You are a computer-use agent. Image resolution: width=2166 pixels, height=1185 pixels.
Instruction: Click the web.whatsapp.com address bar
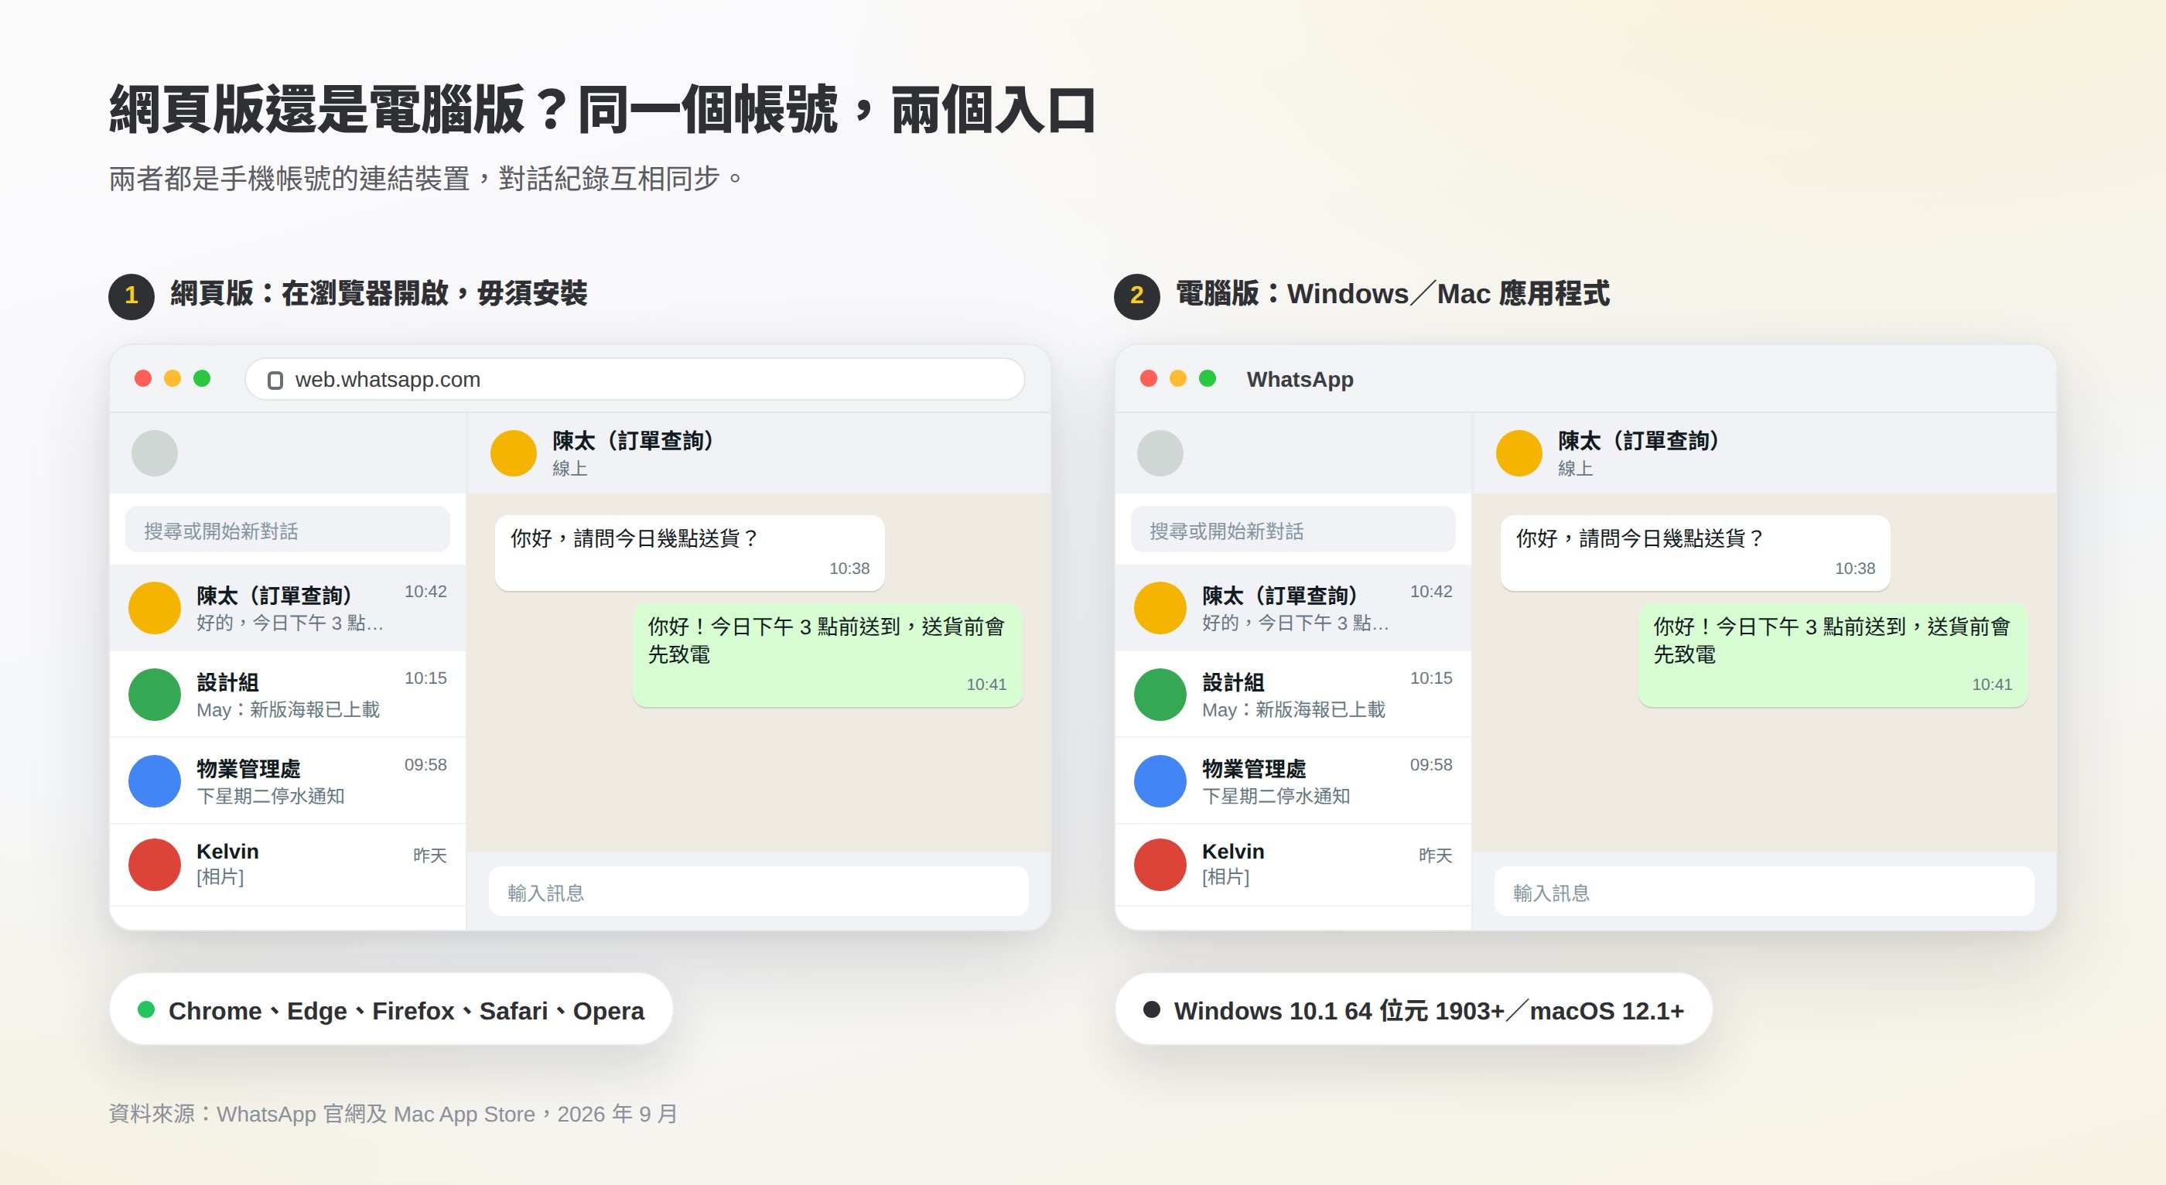635,379
